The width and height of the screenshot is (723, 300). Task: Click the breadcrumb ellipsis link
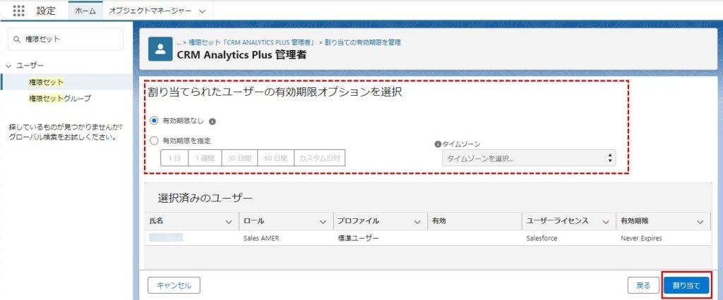[179, 42]
